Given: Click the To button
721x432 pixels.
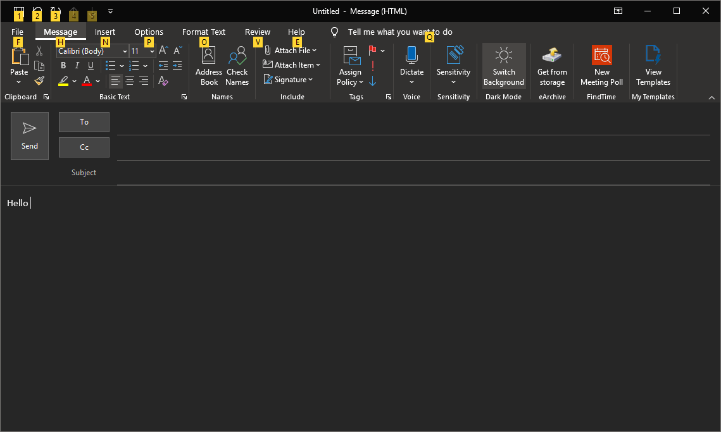Looking at the screenshot, I should (x=84, y=122).
